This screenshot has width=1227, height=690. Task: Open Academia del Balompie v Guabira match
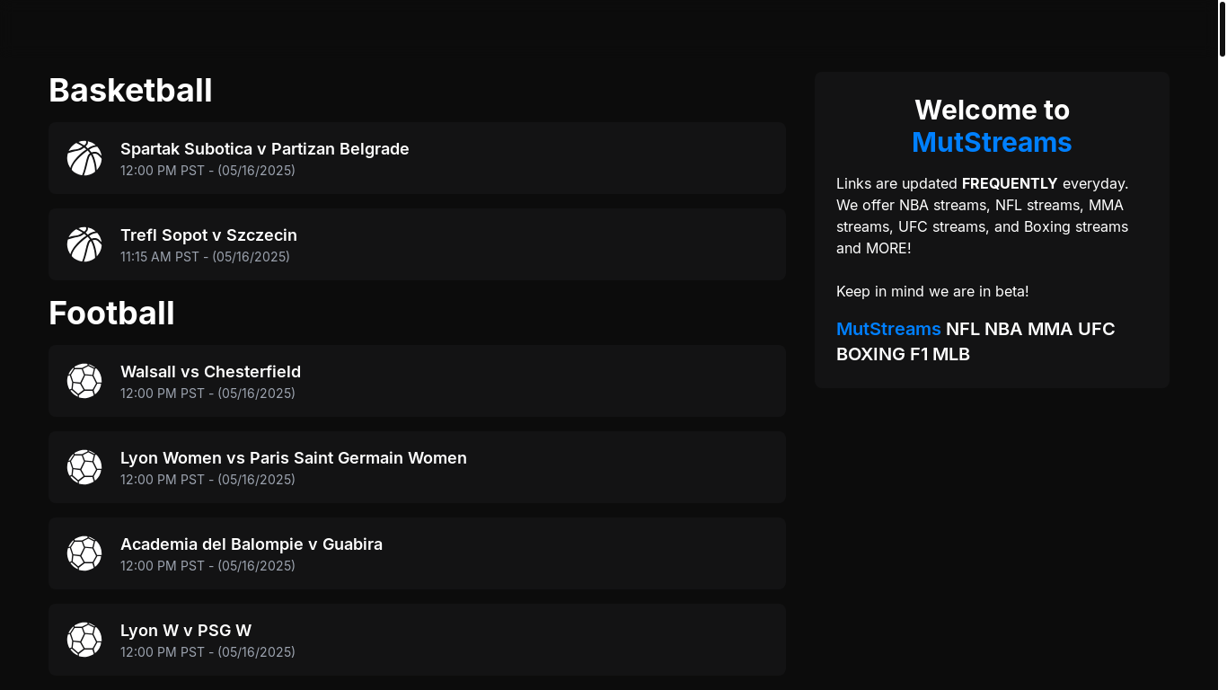point(417,553)
